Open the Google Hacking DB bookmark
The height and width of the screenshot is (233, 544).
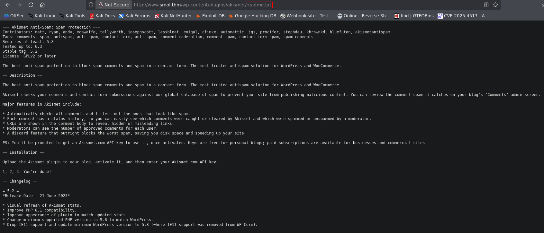click(252, 16)
